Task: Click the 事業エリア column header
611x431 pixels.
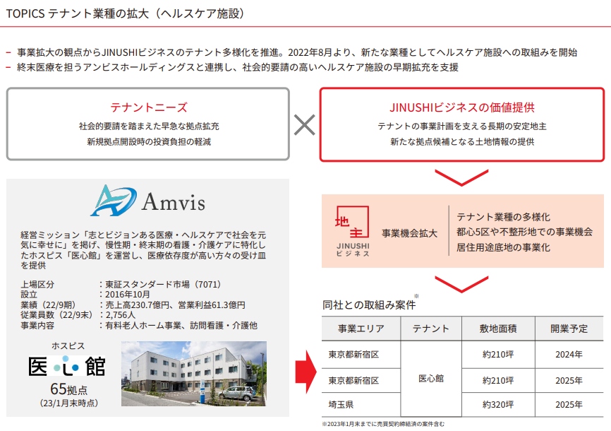Action: tap(361, 329)
